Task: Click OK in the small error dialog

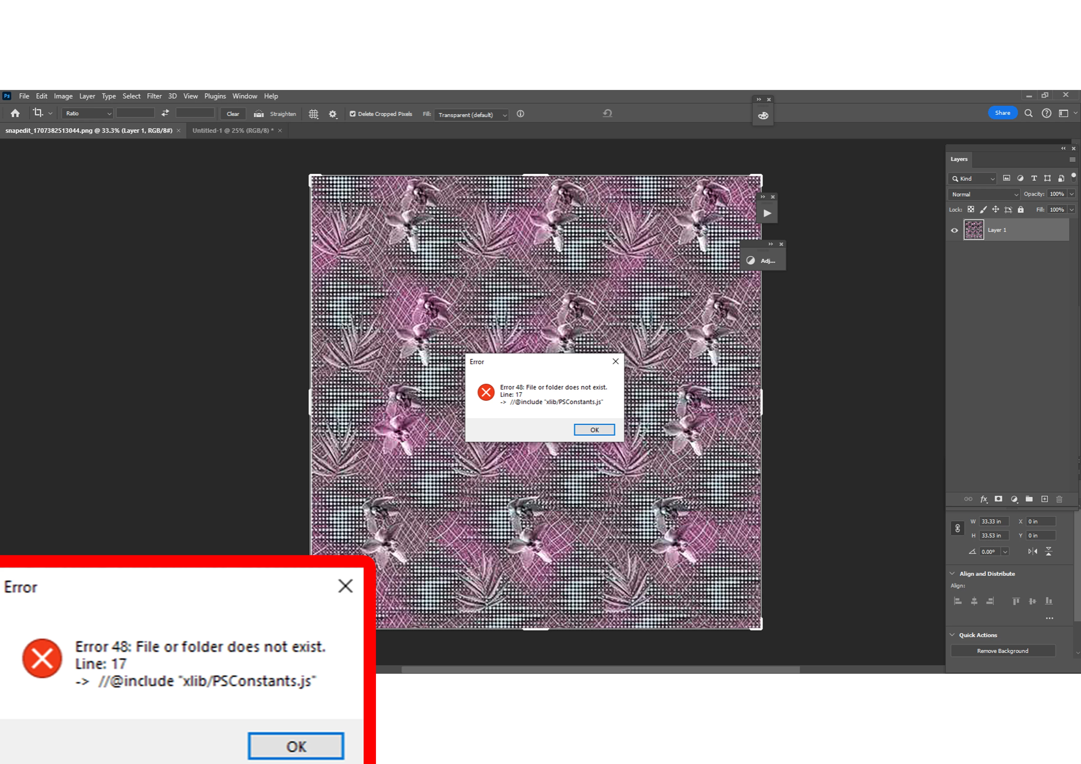Action: (x=594, y=430)
